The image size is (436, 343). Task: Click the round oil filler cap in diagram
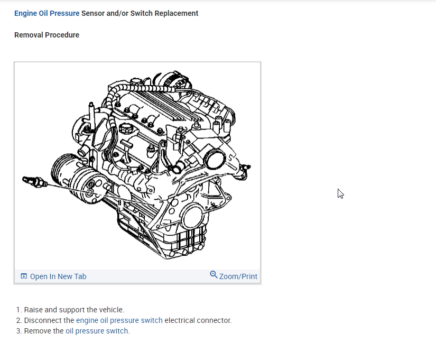click(126, 129)
